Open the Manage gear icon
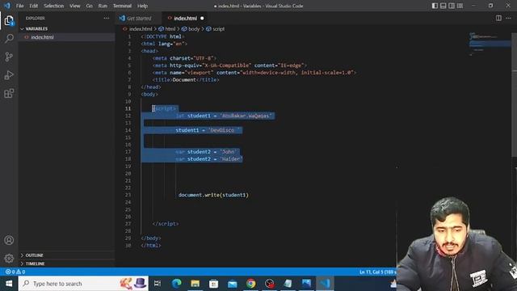 (x=9, y=258)
